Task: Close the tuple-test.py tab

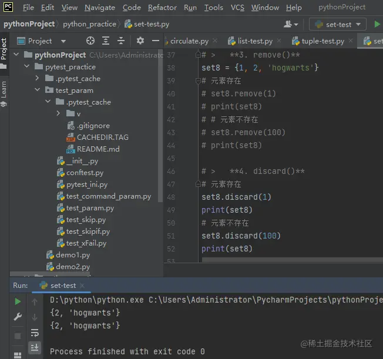Action: point(351,41)
